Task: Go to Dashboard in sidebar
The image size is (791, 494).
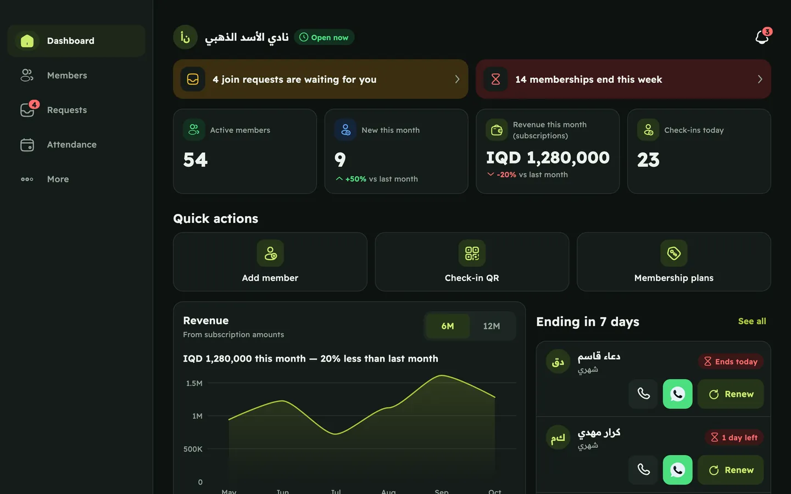Action: (76, 41)
